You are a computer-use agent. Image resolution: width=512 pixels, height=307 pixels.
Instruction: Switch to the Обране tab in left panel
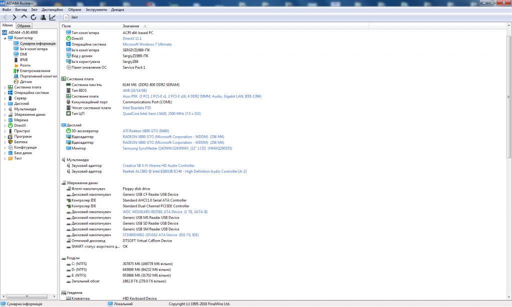click(x=24, y=26)
